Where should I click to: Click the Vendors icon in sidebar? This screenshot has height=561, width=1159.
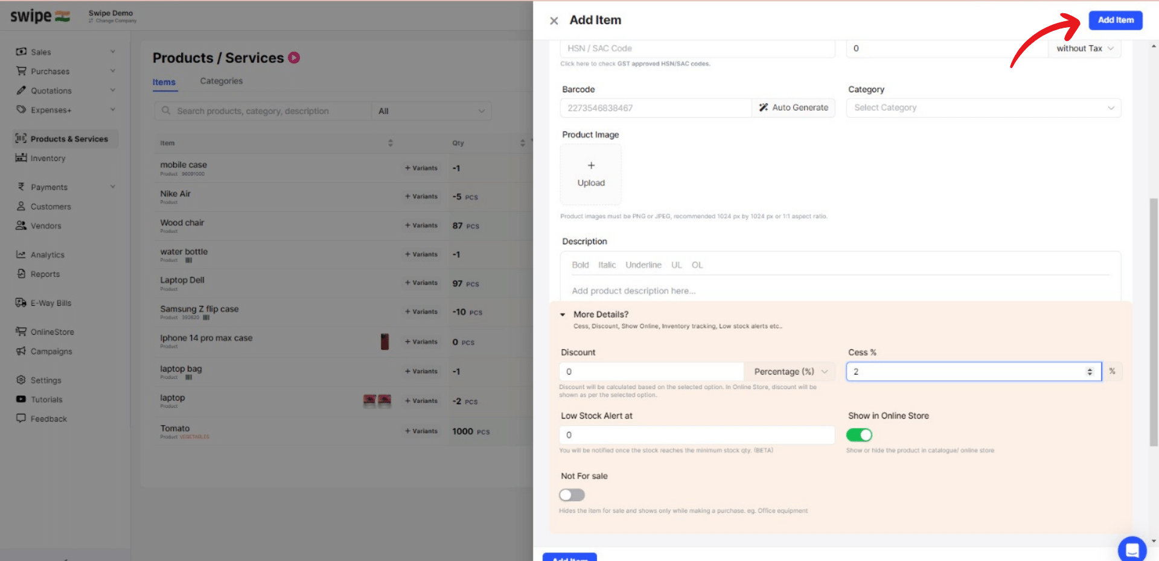pyautogui.click(x=21, y=226)
